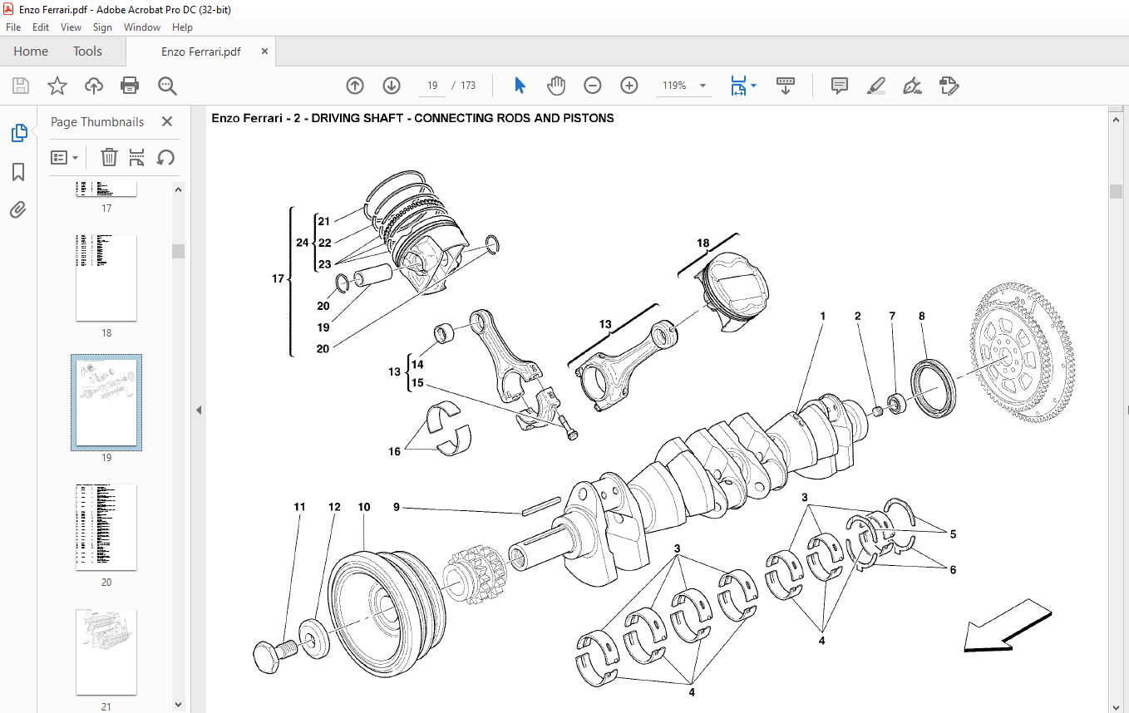Screen dimensions: 1129x713
Task: Click document scrollbar up arrow
Action: (1116, 120)
